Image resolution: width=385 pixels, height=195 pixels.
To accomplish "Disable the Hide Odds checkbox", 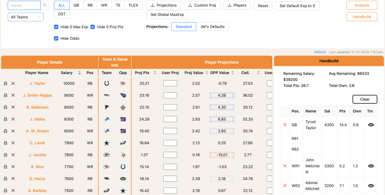I will pos(56,38).
